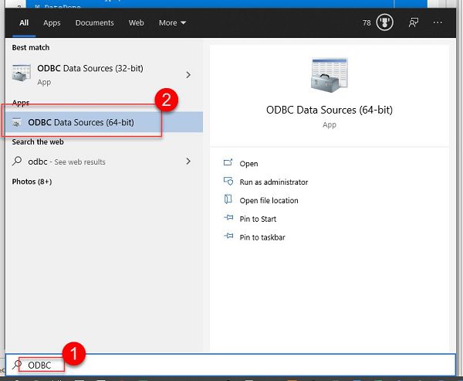This screenshot has height=381, width=463.
Task: Choose Open file location
Action: point(269,201)
